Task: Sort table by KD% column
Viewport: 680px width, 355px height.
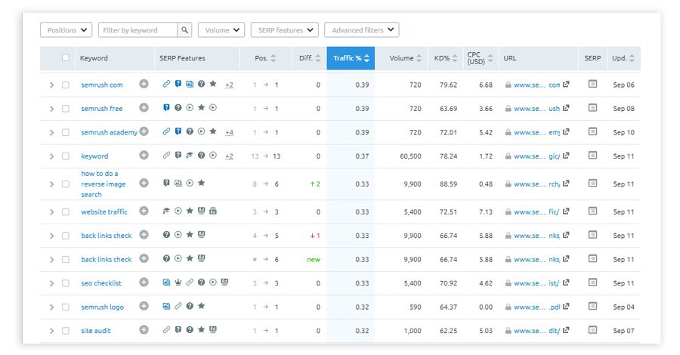Action: pyautogui.click(x=445, y=58)
